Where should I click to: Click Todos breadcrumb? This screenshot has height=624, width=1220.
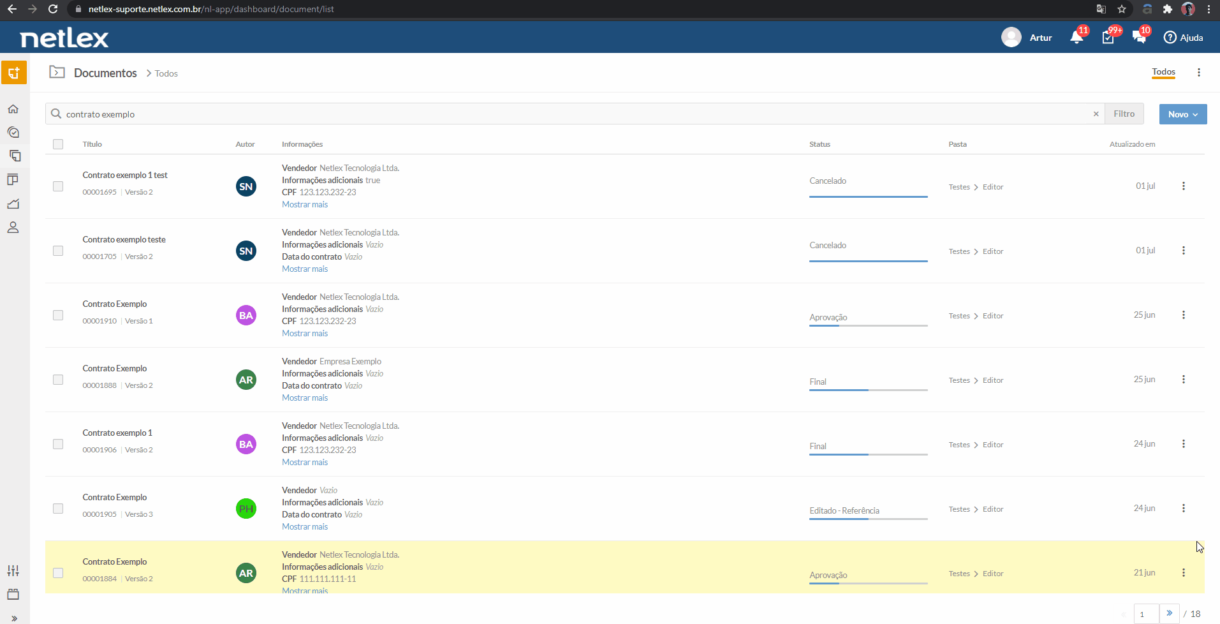click(x=166, y=73)
